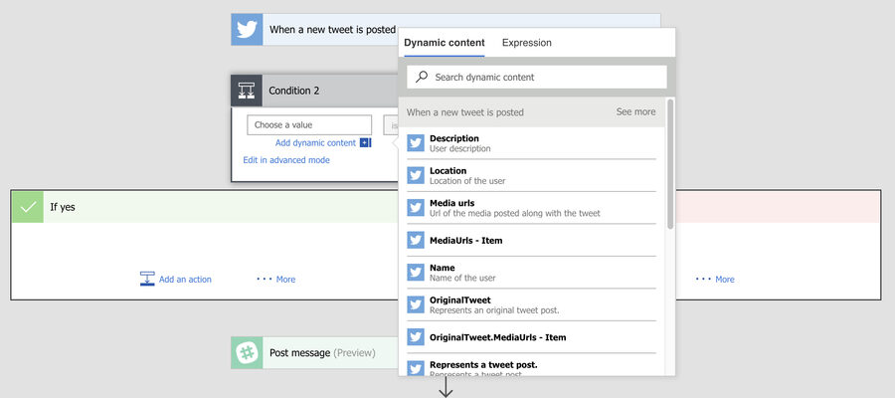Click the Slack icon on Post message
Screen dimensions: 895x398
(x=247, y=353)
